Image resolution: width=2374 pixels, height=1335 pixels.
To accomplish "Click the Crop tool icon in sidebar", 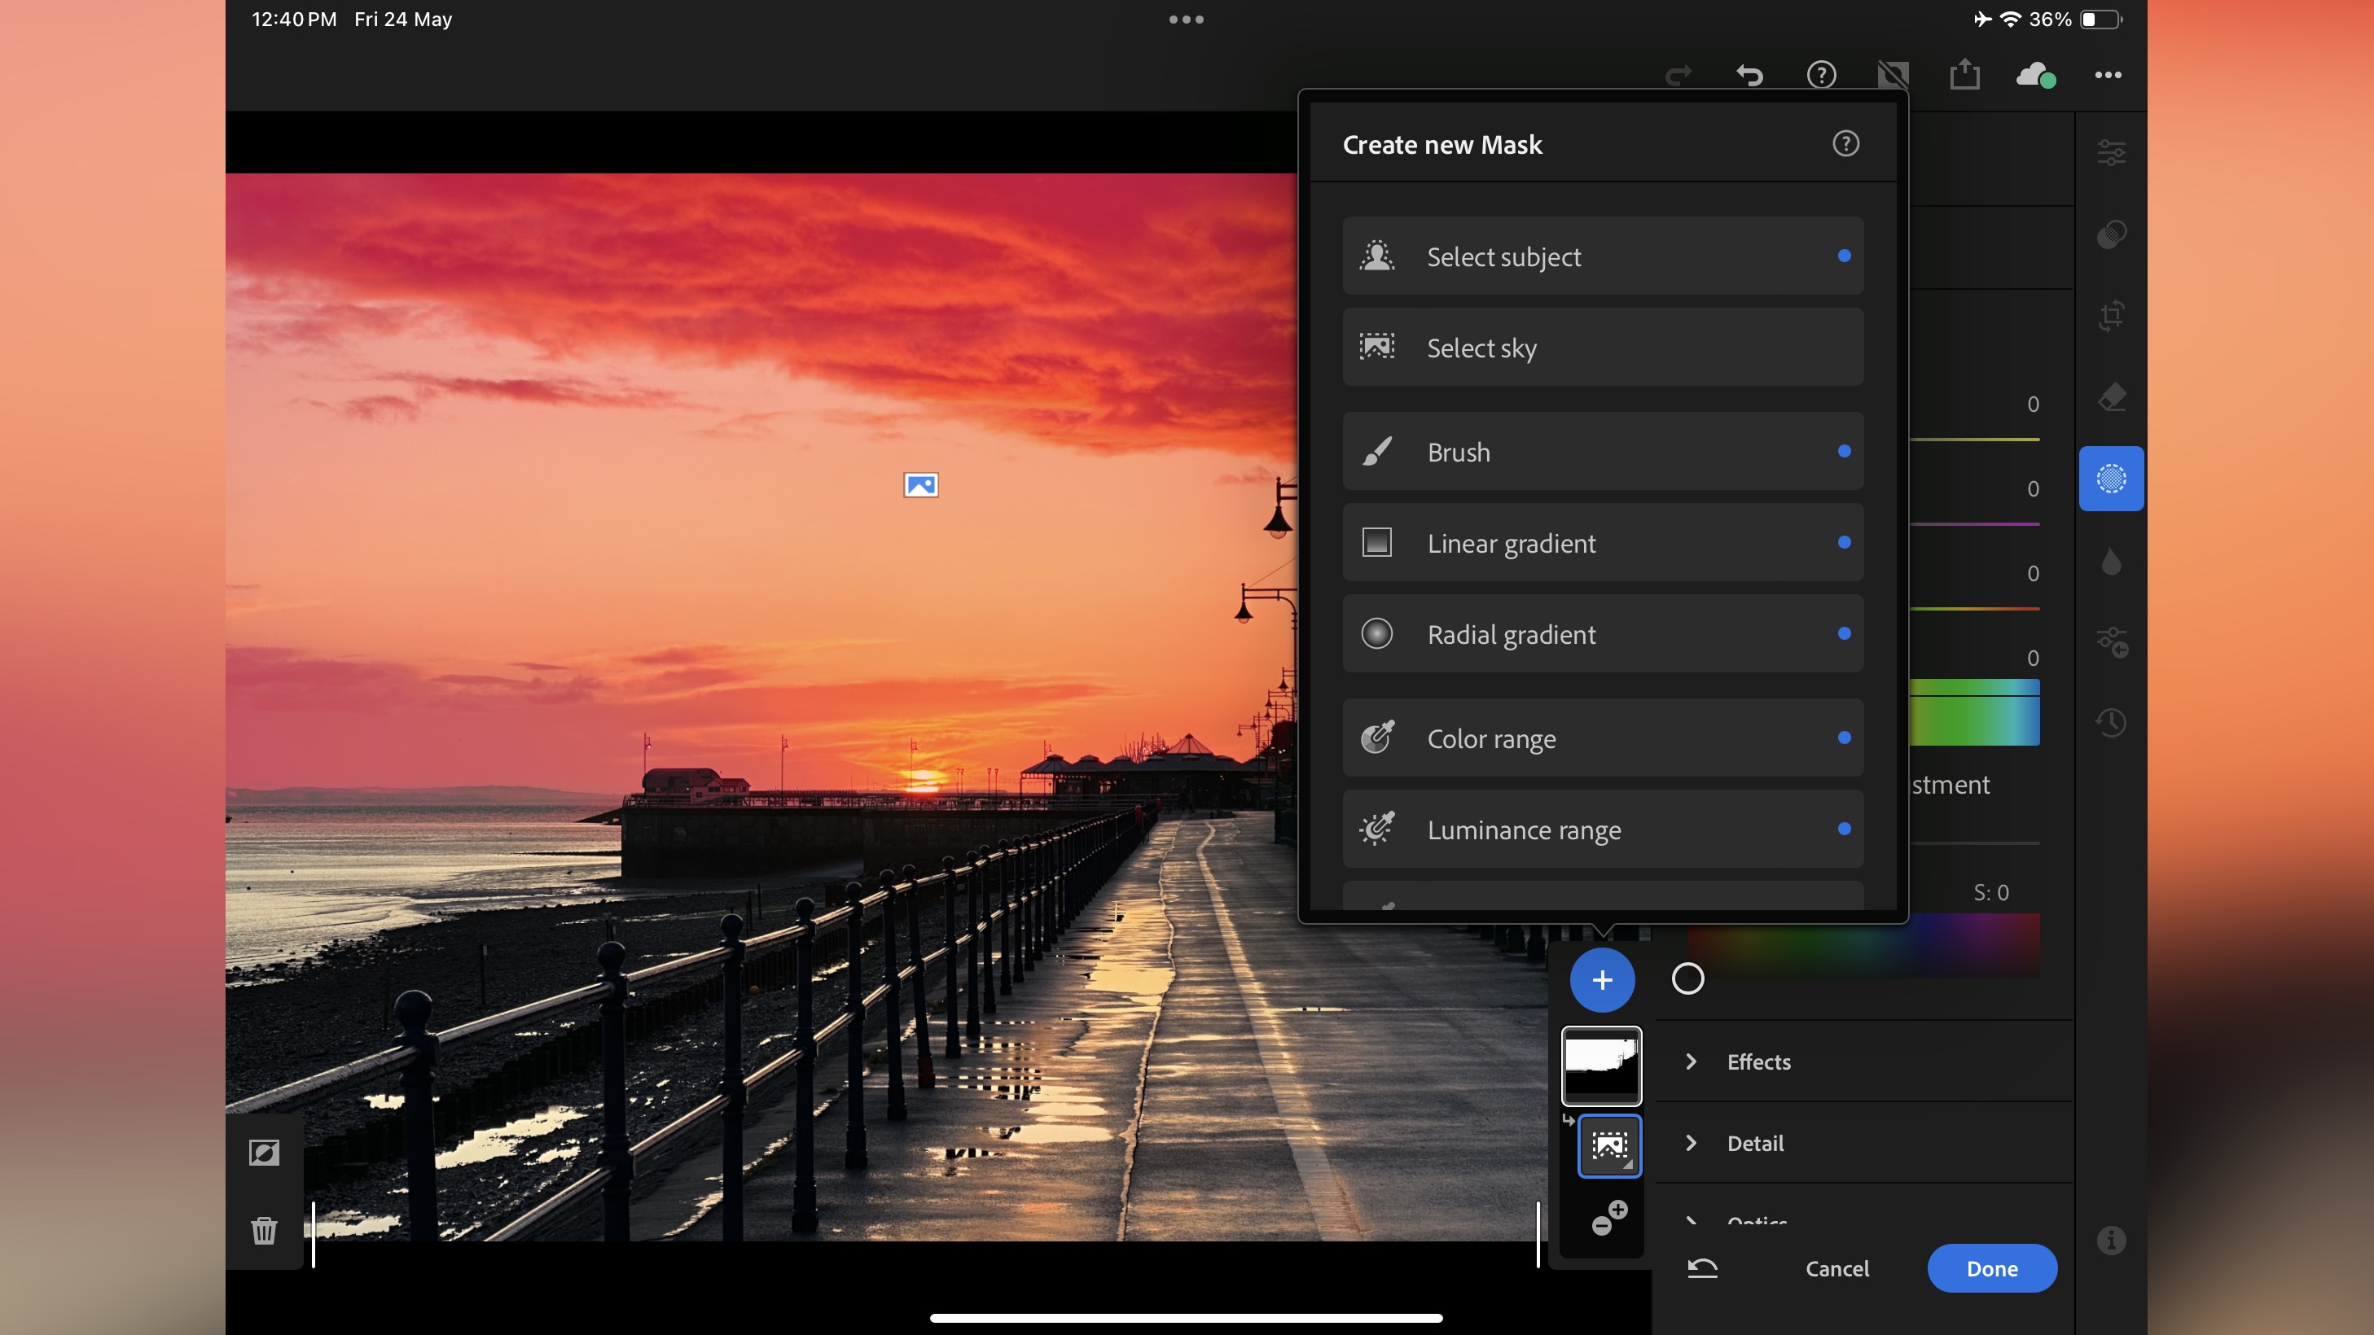I will [2110, 316].
